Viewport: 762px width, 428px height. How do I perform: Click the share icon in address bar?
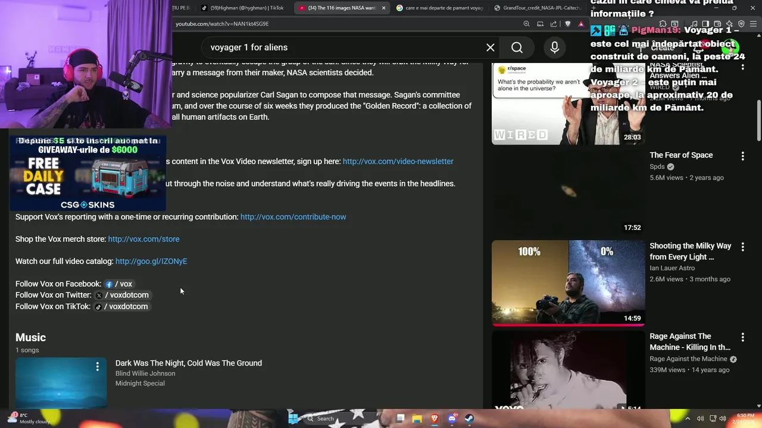tap(554, 24)
